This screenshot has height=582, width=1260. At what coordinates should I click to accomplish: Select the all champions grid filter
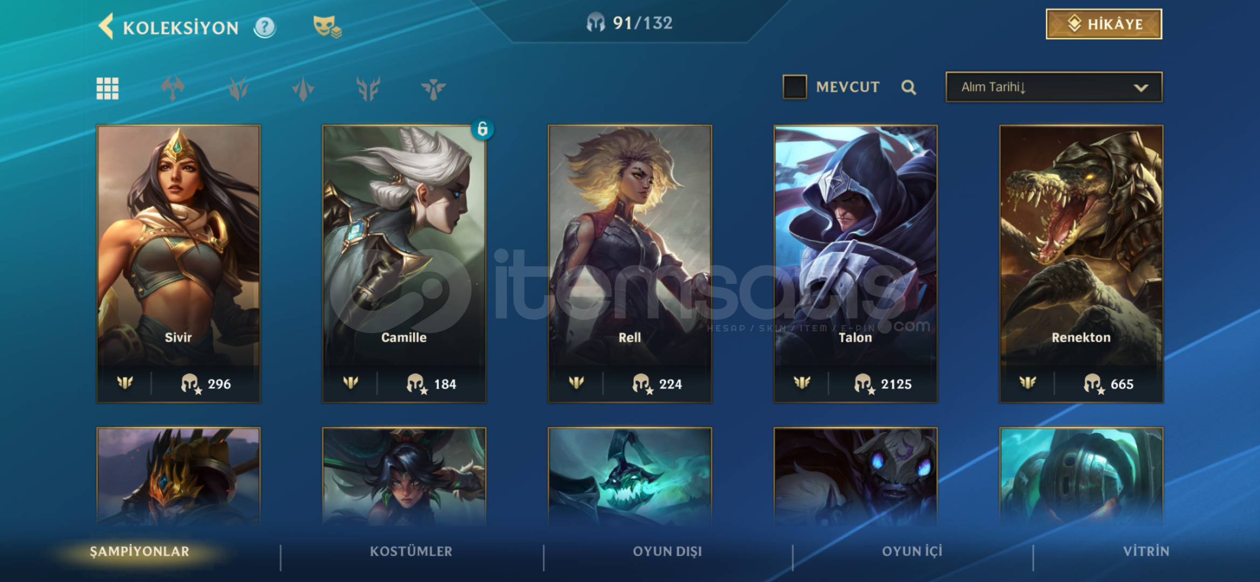click(x=107, y=88)
